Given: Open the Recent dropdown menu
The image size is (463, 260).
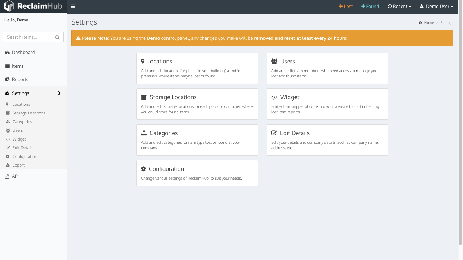Looking at the screenshot, I should [400, 6].
